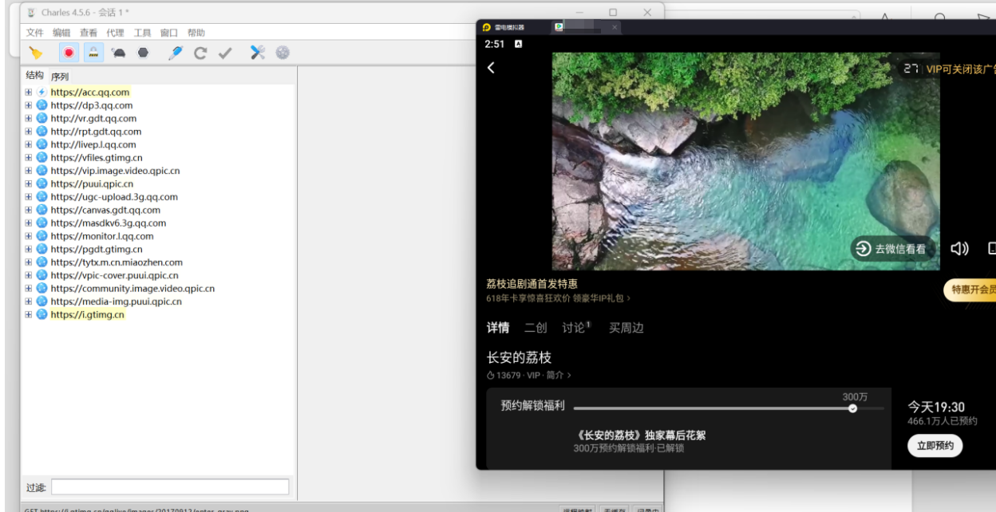The width and height of the screenshot is (996, 512).
Task: Open the Compose pen tool in Charles
Action: click(176, 53)
